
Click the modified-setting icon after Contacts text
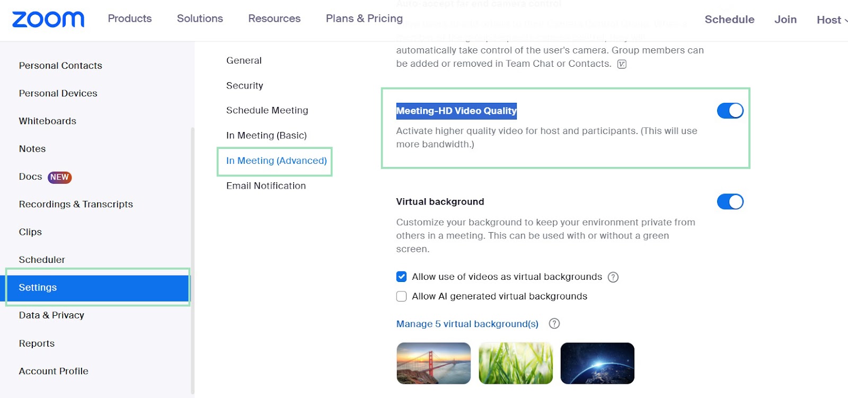[622, 64]
